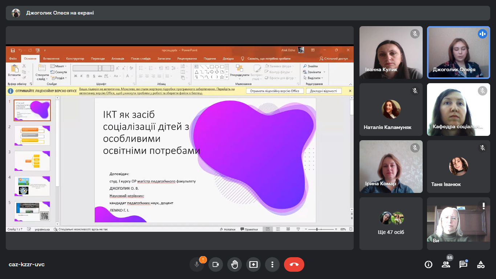This screenshot has width=496, height=279.
Task: Select slide 3 thumbnail
Action: pos(32,161)
